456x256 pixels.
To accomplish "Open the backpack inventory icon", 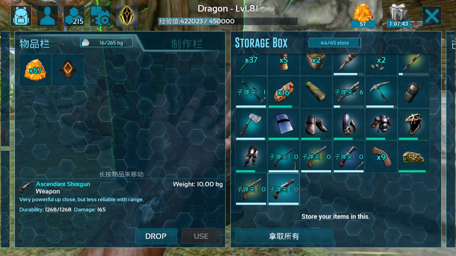I will [21, 16].
